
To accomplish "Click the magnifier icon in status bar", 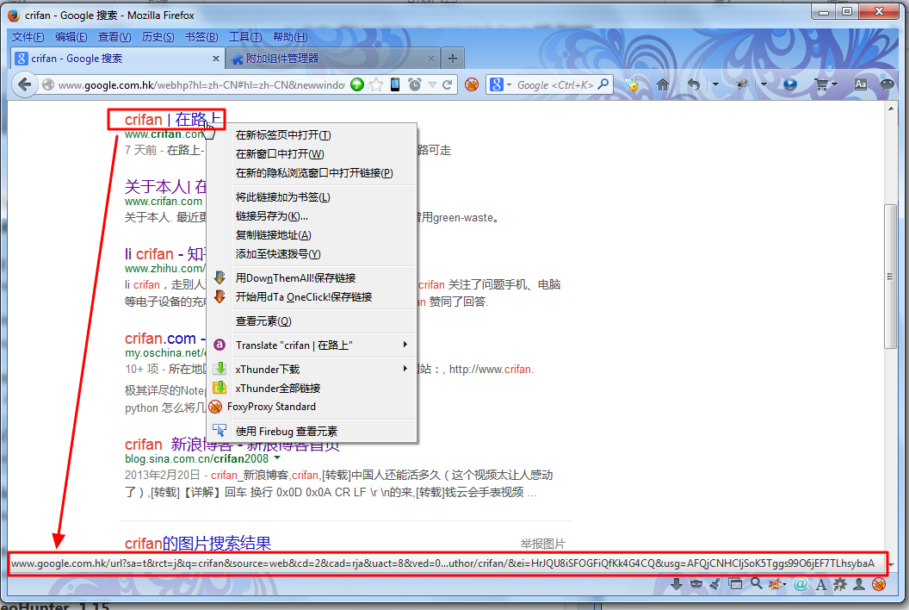I will [756, 584].
